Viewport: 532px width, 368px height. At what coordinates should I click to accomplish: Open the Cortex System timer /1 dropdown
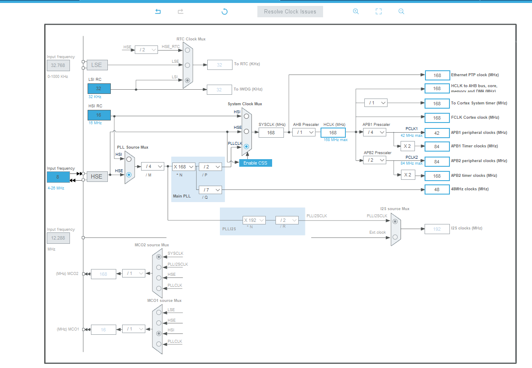(x=376, y=103)
